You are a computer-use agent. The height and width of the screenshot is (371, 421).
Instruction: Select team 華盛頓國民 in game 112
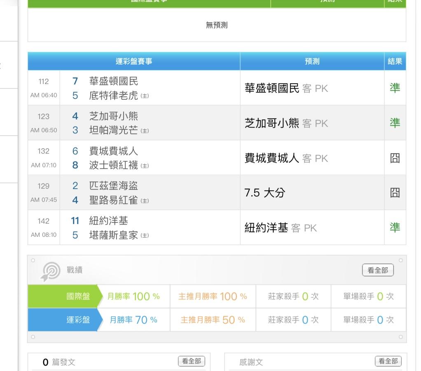pos(114,81)
